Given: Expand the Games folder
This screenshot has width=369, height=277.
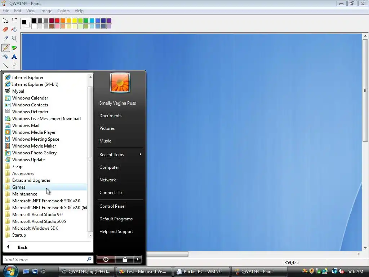Looking at the screenshot, I should coord(46,187).
